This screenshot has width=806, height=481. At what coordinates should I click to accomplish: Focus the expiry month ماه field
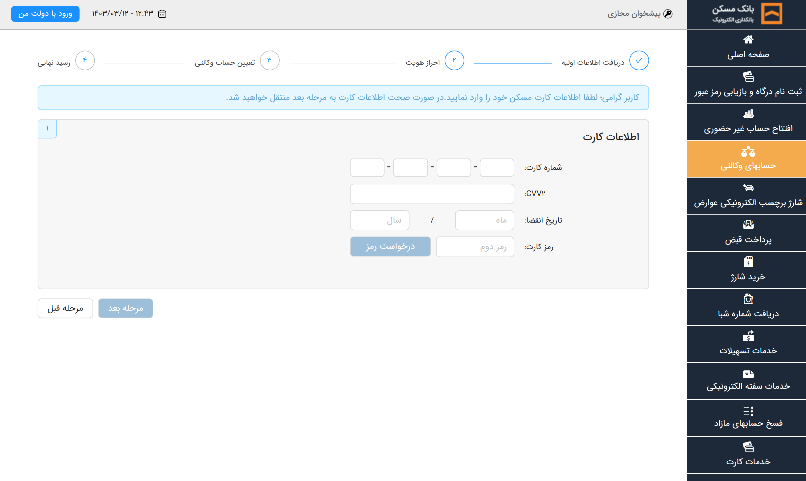pyautogui.click(x=484, y=220)
